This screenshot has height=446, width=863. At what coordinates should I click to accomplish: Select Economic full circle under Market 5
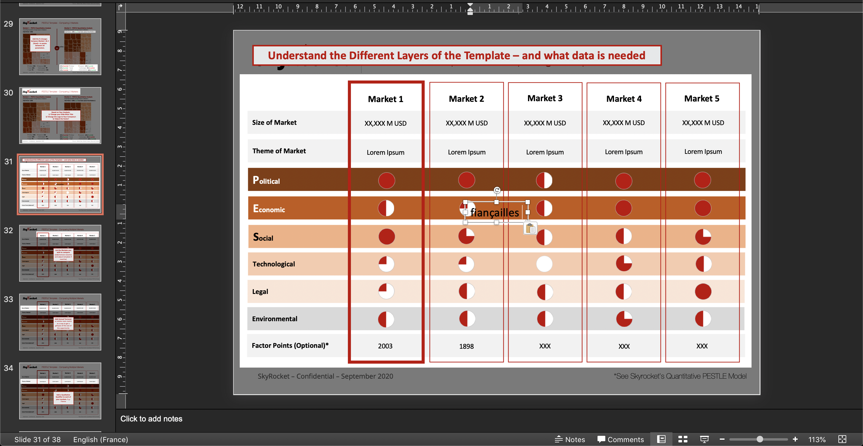703,208
